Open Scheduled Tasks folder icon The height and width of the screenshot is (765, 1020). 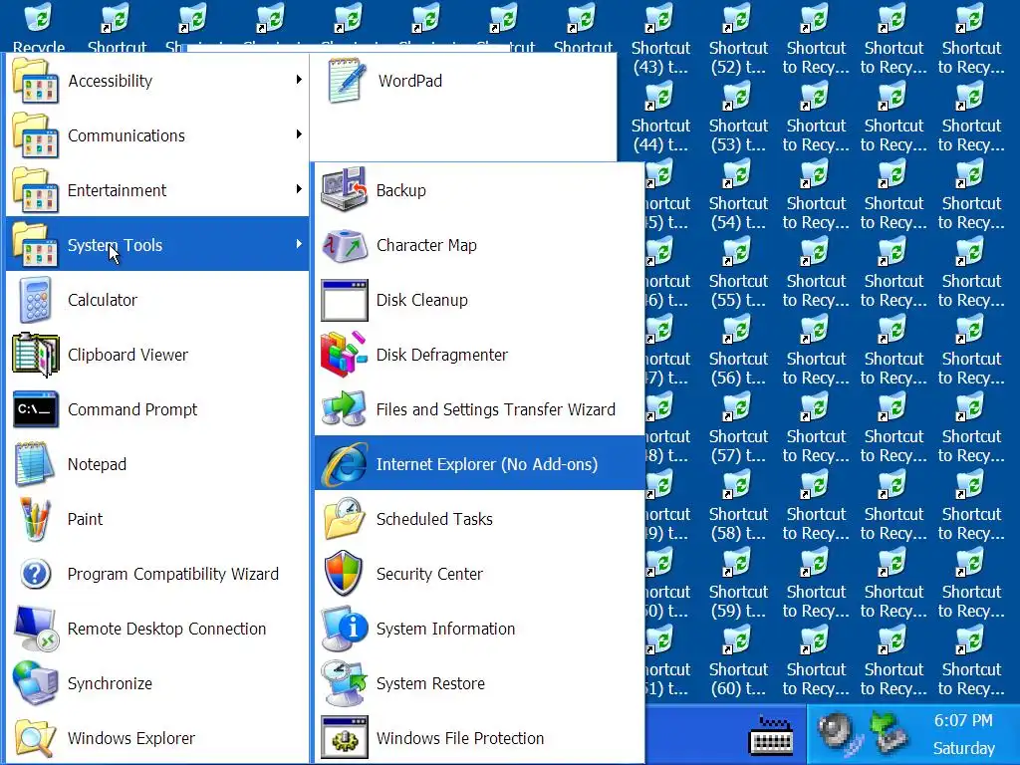pos(344,518)
